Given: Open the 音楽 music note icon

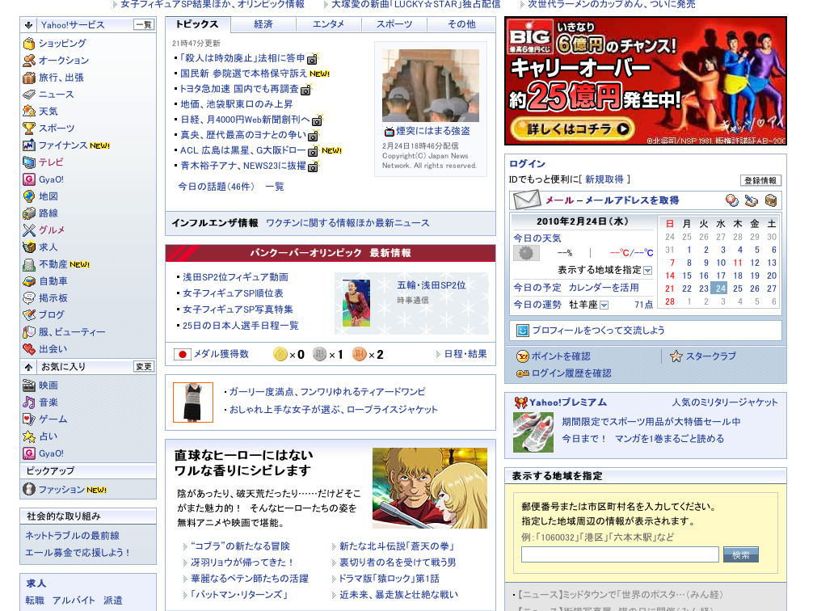Looking at the screenshot, I should 28,402.
